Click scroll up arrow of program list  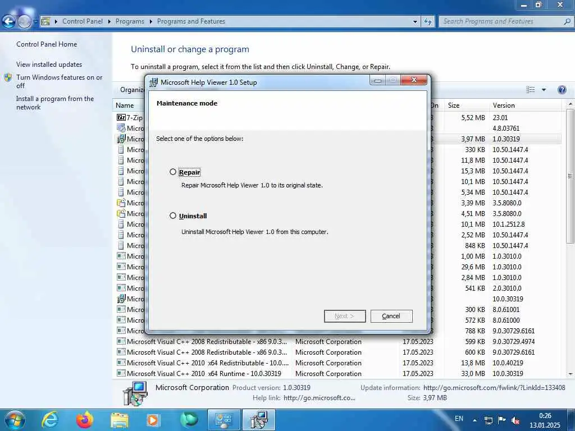[571, 104]
